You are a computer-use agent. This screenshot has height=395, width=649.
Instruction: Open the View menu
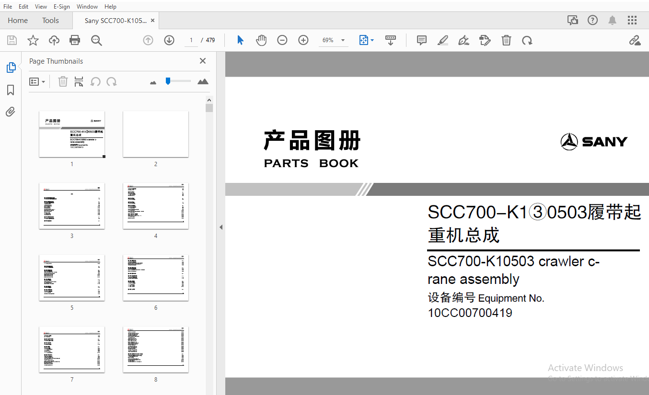[41, 7]
